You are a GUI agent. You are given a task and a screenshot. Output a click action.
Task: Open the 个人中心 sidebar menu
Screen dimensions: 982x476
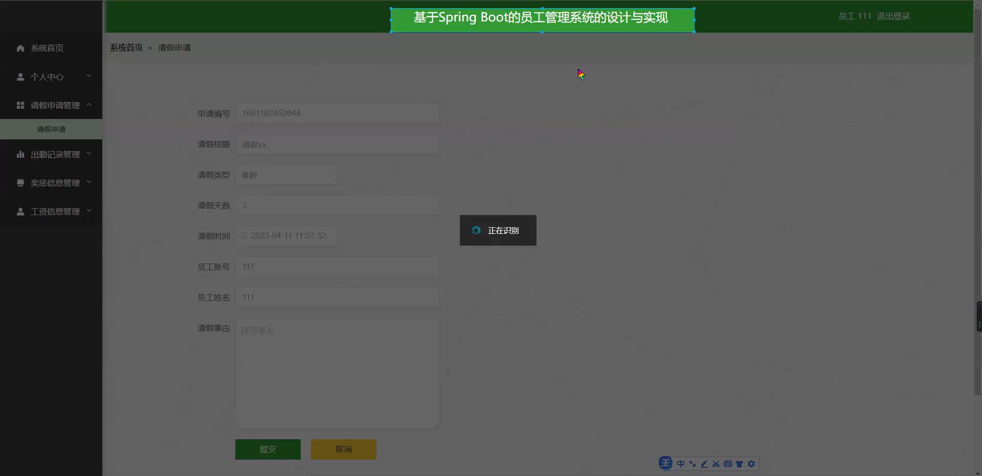51,77
